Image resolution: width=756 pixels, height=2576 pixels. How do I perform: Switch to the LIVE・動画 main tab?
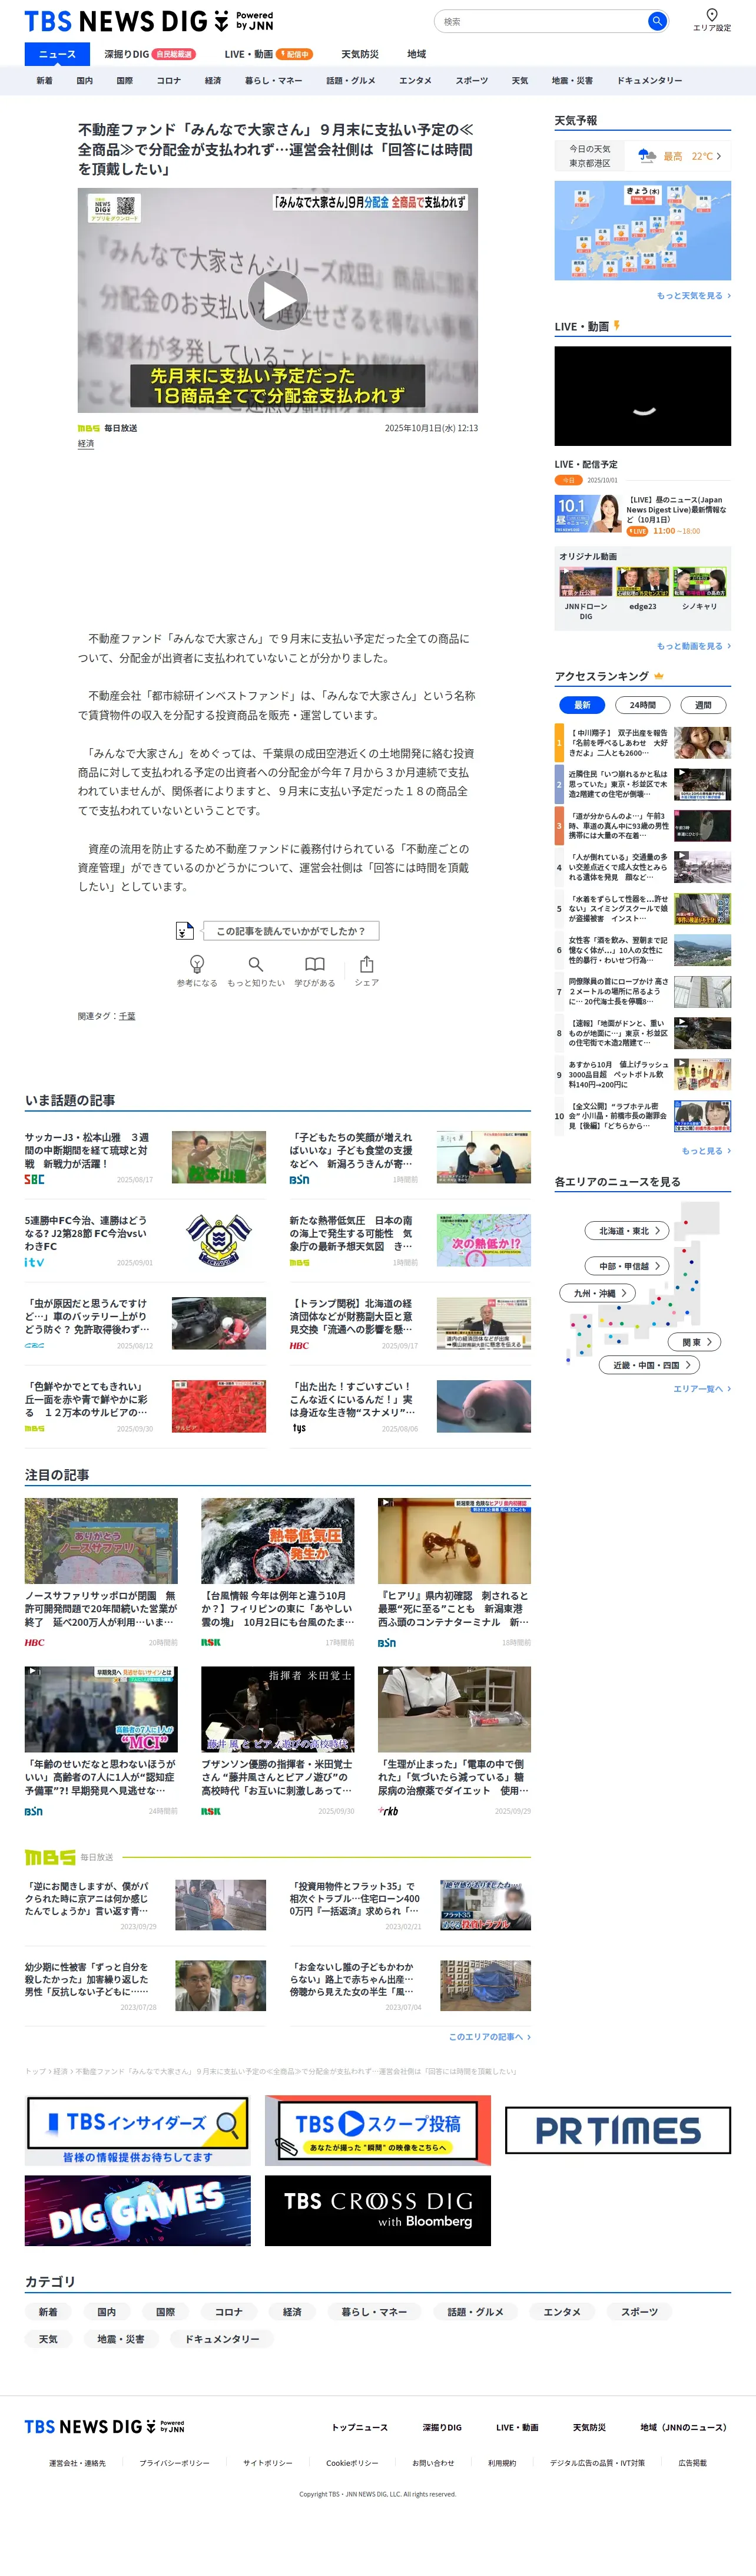coord(268,54)
